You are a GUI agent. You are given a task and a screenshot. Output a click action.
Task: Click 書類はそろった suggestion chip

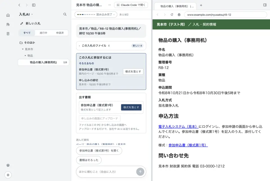[x=89, y=160]
